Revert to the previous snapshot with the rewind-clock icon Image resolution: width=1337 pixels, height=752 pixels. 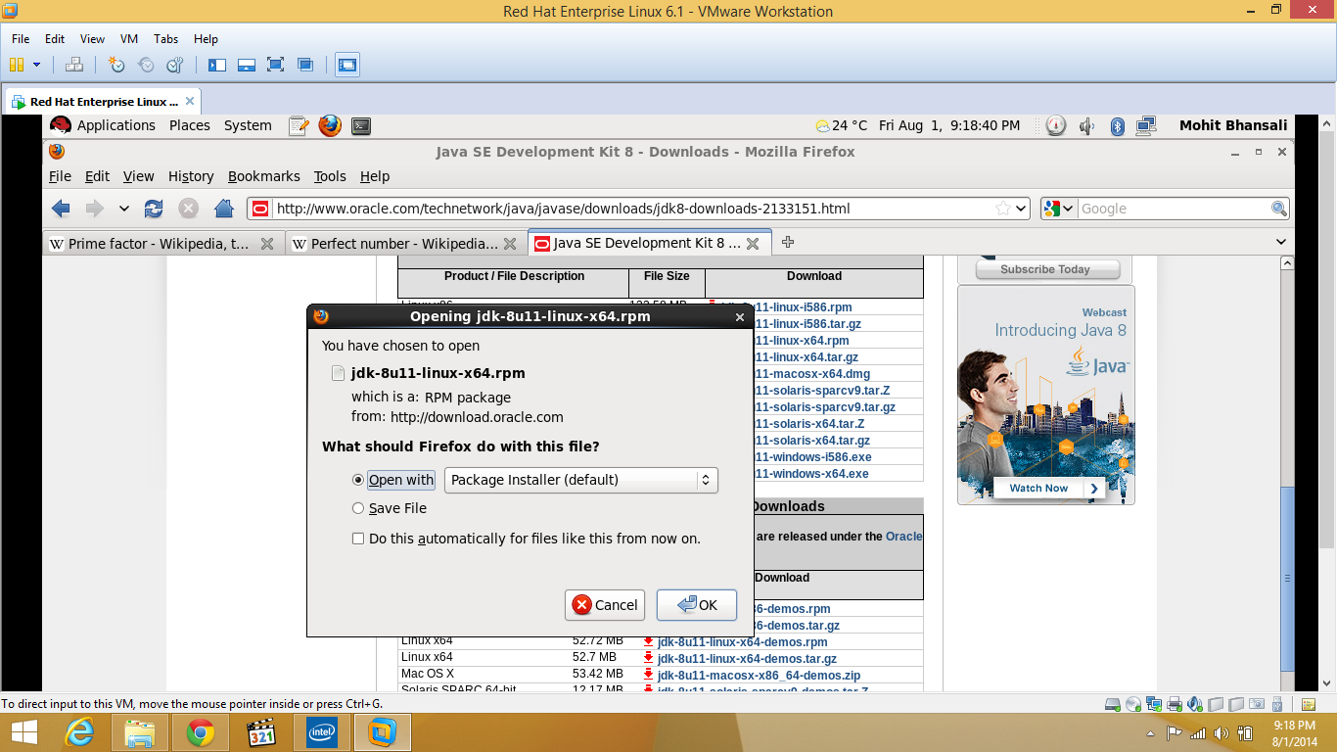pyautogui.click(x=146, y=65)
